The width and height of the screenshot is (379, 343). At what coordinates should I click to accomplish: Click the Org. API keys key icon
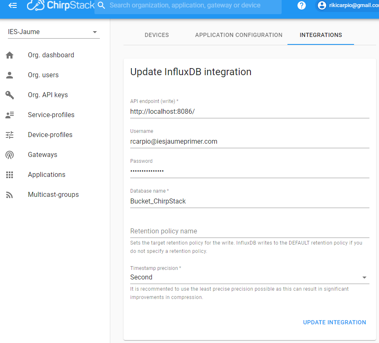point(10,95)
